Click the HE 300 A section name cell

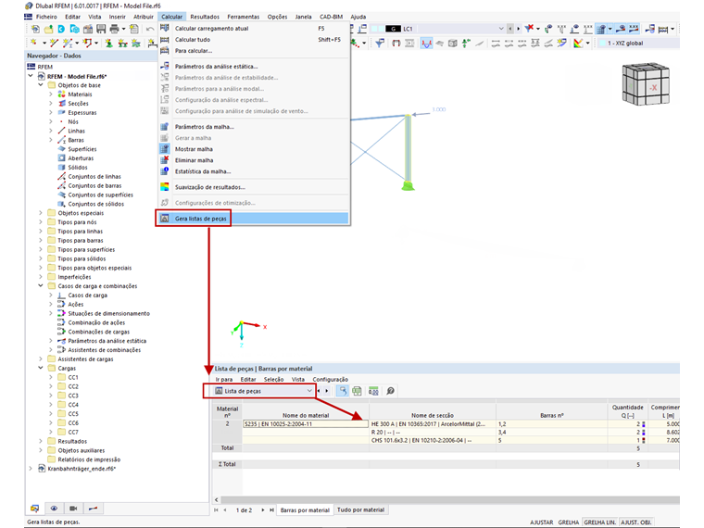tap(433, 424)
